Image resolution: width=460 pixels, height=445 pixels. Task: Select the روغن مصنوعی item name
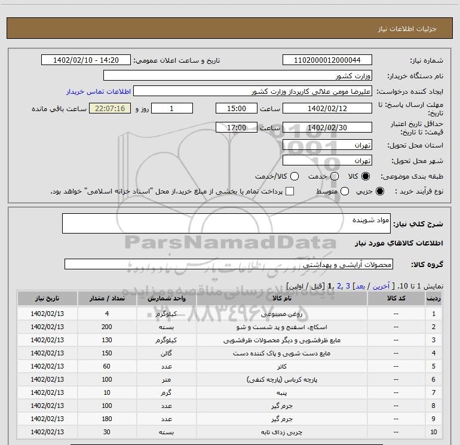tap(281, 314)
